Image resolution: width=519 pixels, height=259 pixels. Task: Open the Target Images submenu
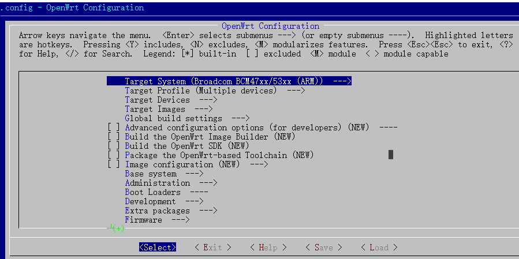[x=169, y=109]
